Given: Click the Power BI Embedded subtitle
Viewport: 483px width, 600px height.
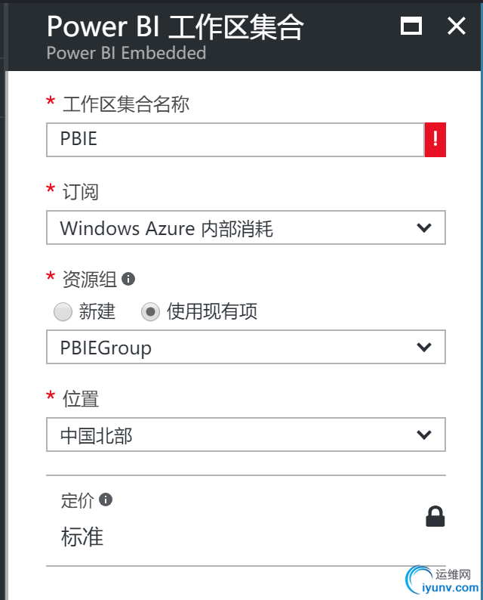Looking at the screenshot, I should [126, 53].
